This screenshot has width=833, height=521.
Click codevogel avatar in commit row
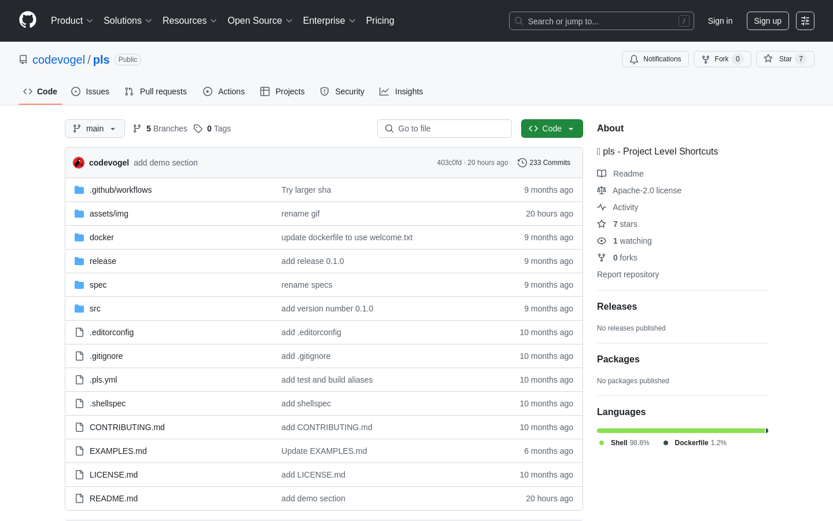click(x=79, y=163)
